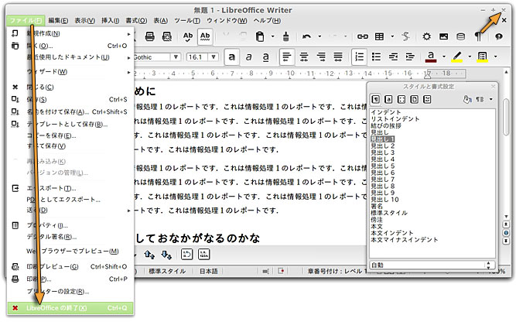Toggle underline formatting
Image resolution: width=516 pixels, height=322 pixels.
tap(266, 57)
